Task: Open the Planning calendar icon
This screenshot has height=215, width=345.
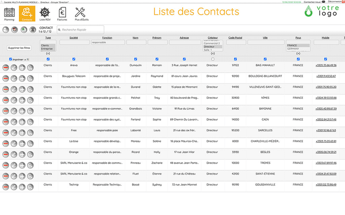Action: coord(9,14)
